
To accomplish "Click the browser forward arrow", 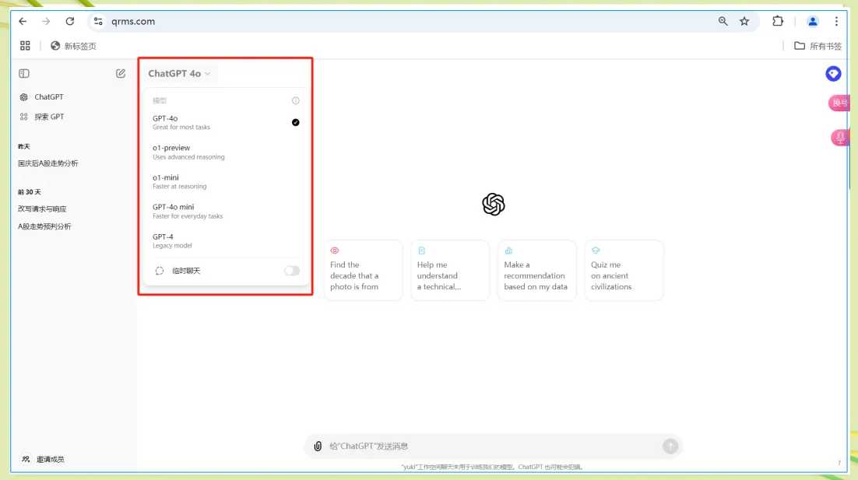I will tap(46, 21).
